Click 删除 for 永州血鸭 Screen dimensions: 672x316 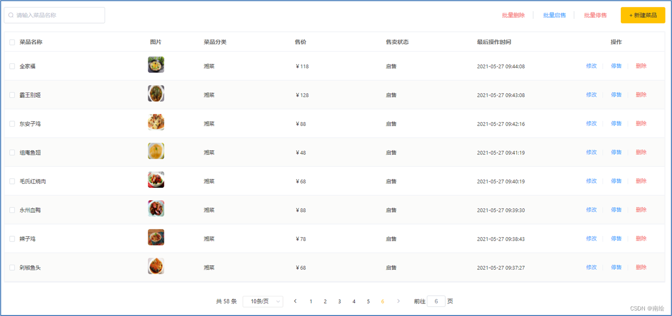click(x=641, y=209)
